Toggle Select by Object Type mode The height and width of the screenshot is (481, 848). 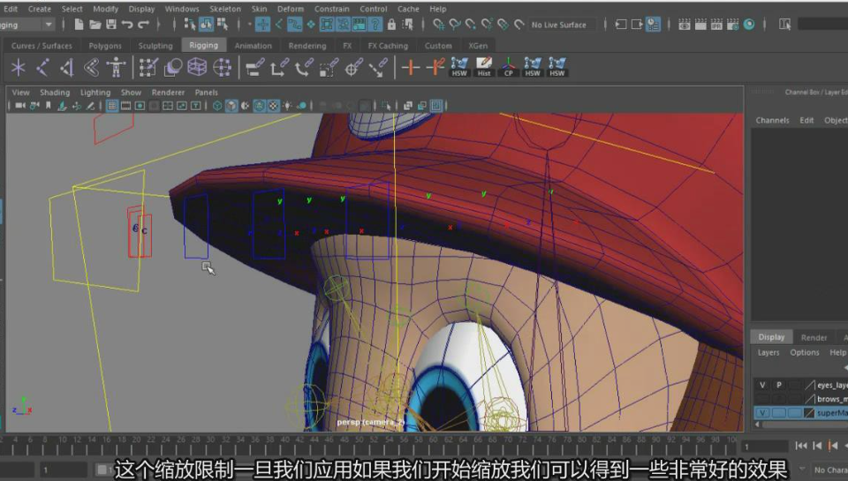coord(206,24)
